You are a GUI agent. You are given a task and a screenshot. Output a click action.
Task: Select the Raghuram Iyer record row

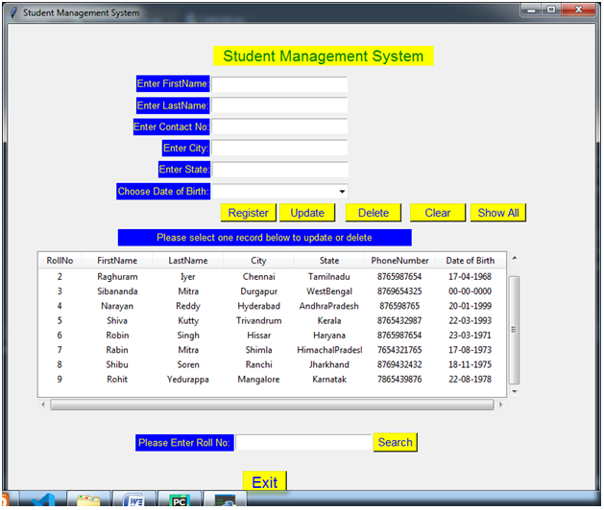(272, 276)
